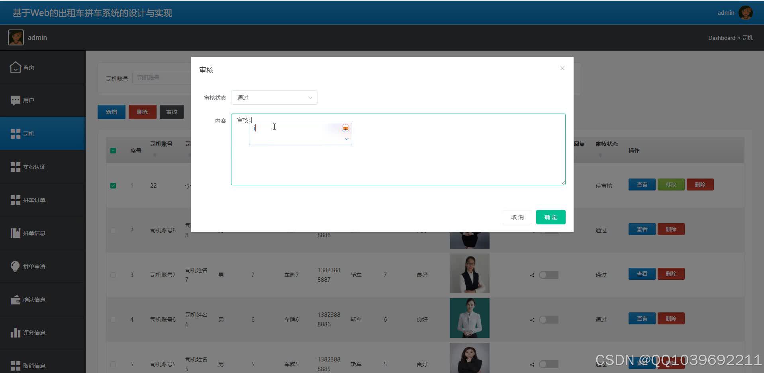Open 拼单信息 in the sidebar
This screenshot has width=764, height=373.
pyautogui.click(x=43, y=233)
